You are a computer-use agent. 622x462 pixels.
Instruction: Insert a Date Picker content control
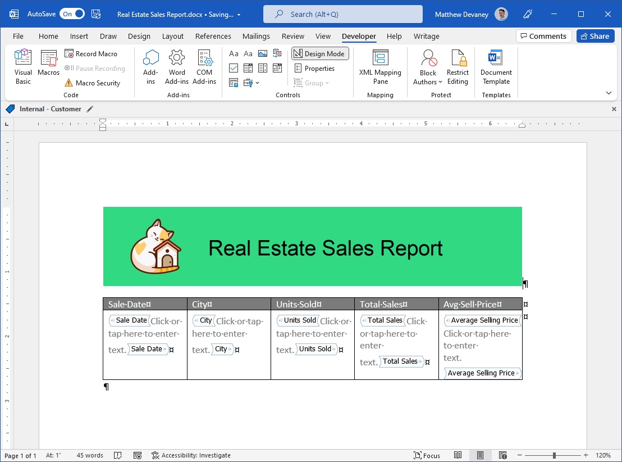click(x=277, y=68)
